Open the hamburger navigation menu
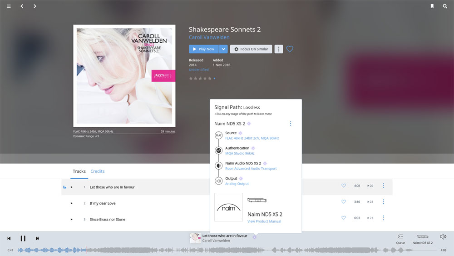This screenshot has height=256, width=454. point(9,6)
